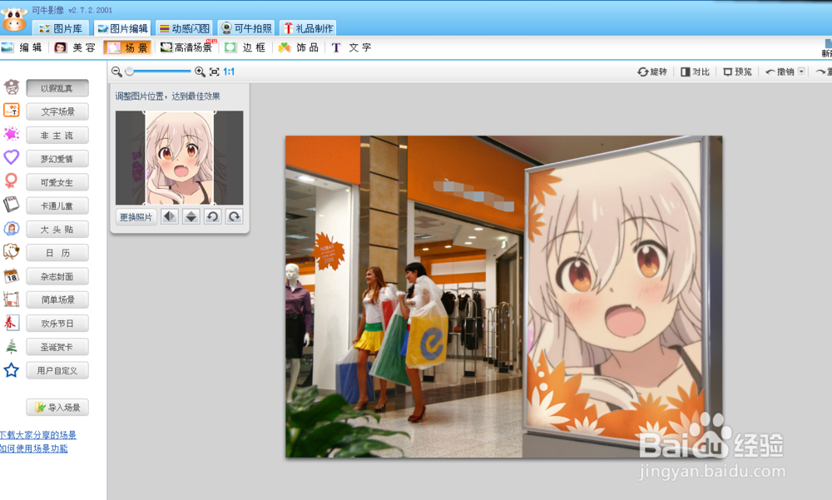Open the 礼品制作 tab
Image resolution: width=832 pixels, height=500 pixels.
(x=309, y=28)
